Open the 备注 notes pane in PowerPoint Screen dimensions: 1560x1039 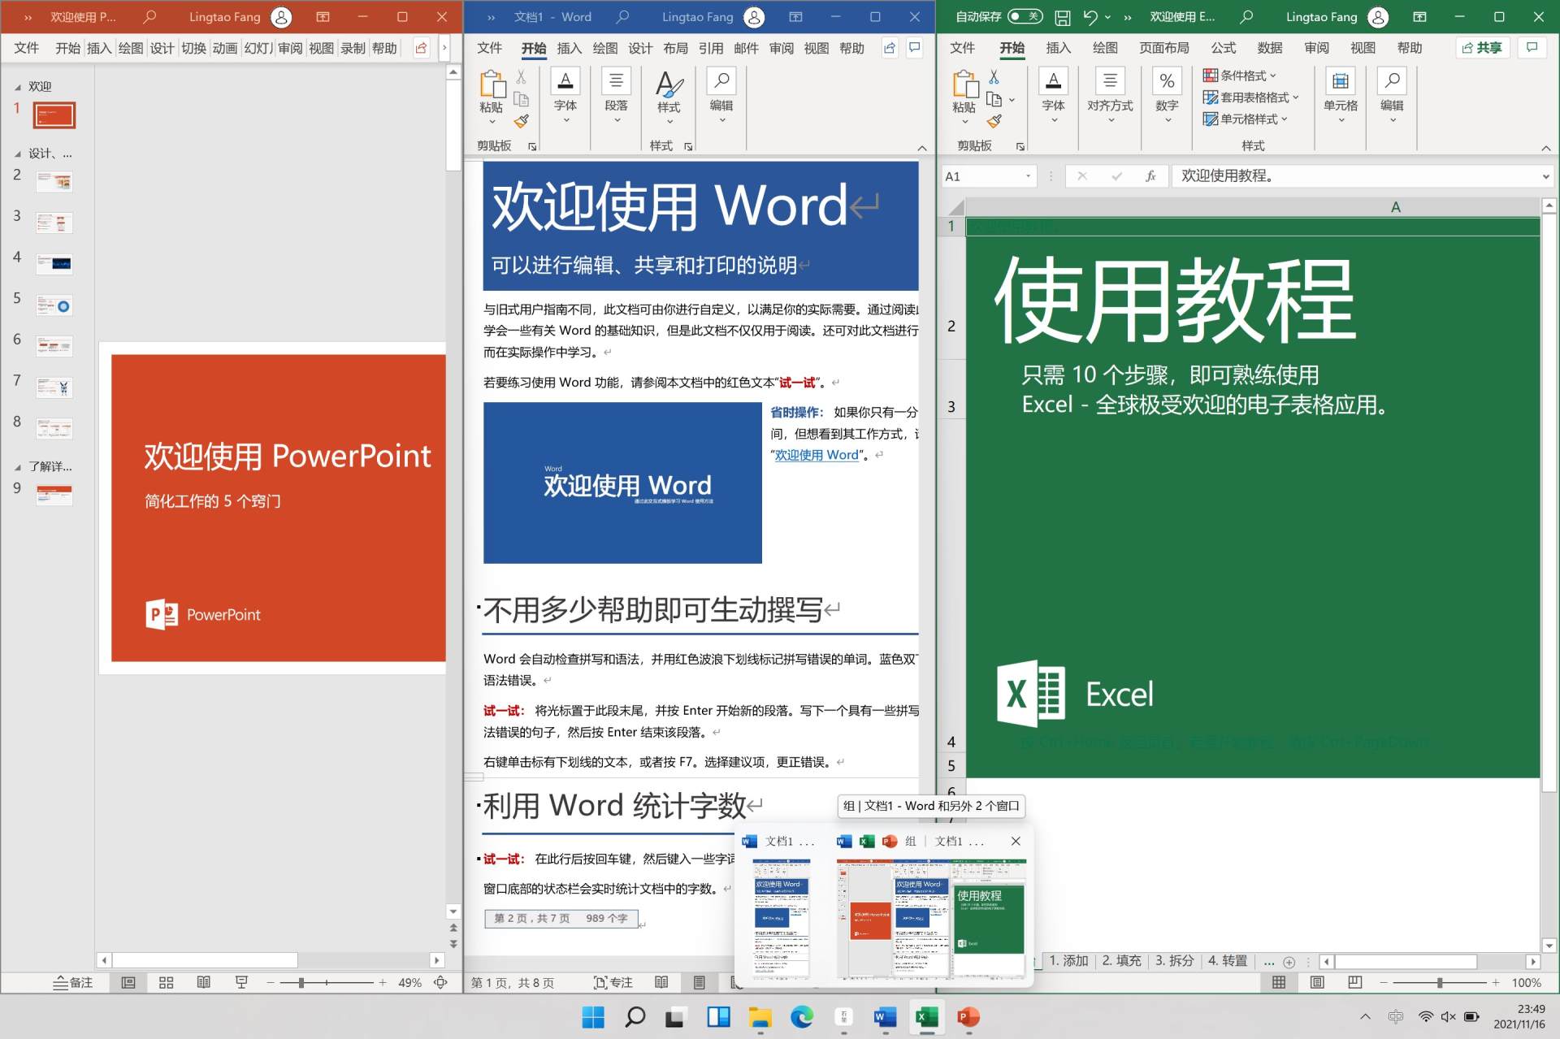tap(73, 982)
